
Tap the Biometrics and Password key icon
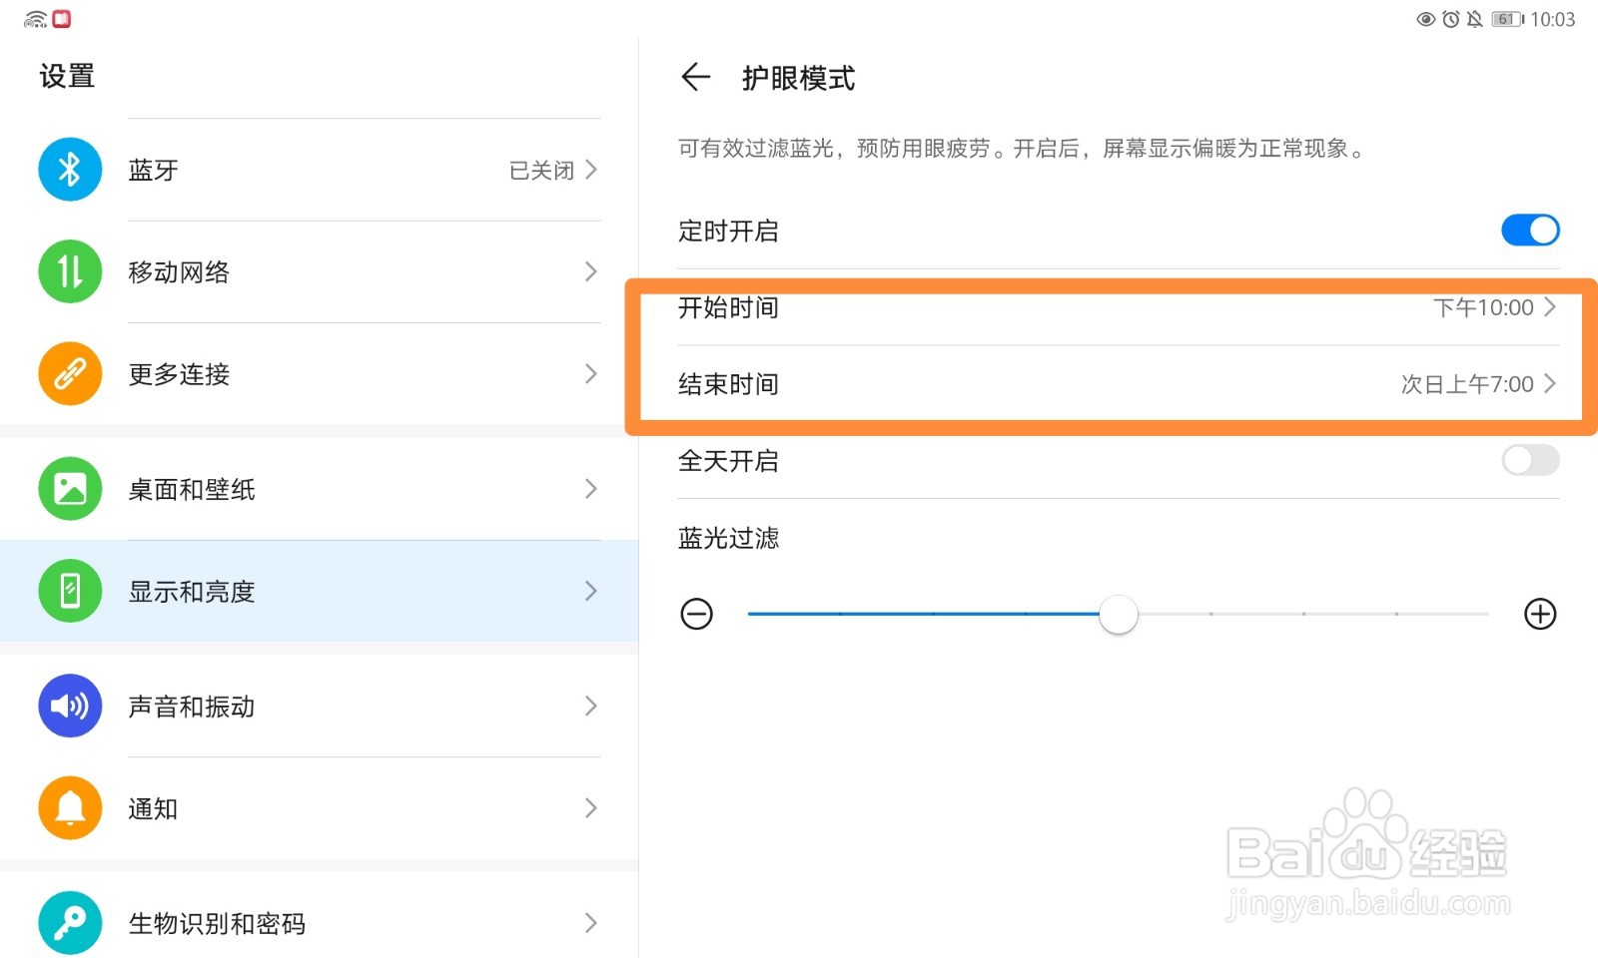click(x=70, y=922)
